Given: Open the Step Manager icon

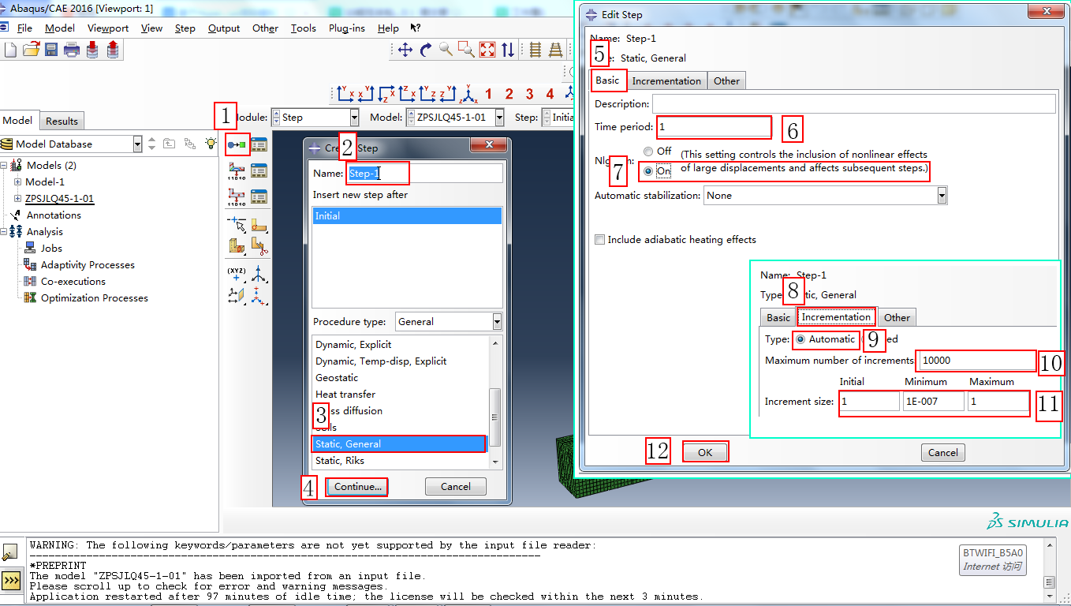Looking at the screenshot, I should 259,144.
